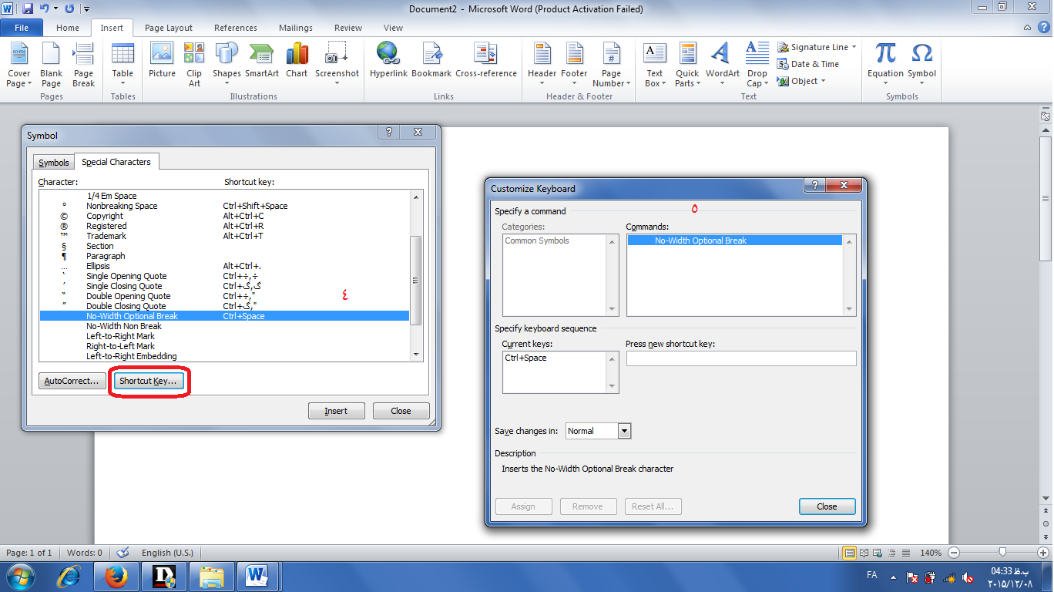Close the Symbol dialog with Close button
This screenshot has height=592, width=1054.
click(401, 411)
